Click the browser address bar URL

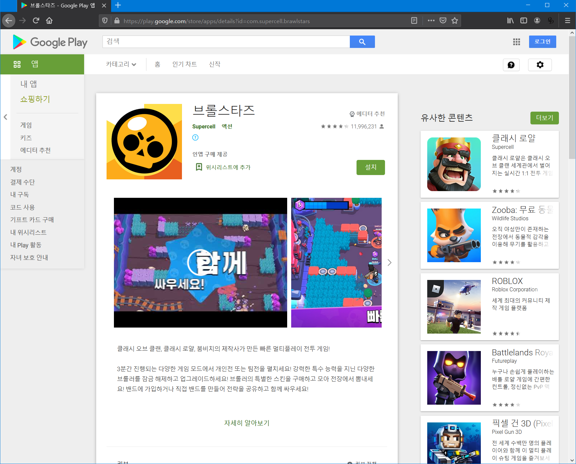pos(216,21)
